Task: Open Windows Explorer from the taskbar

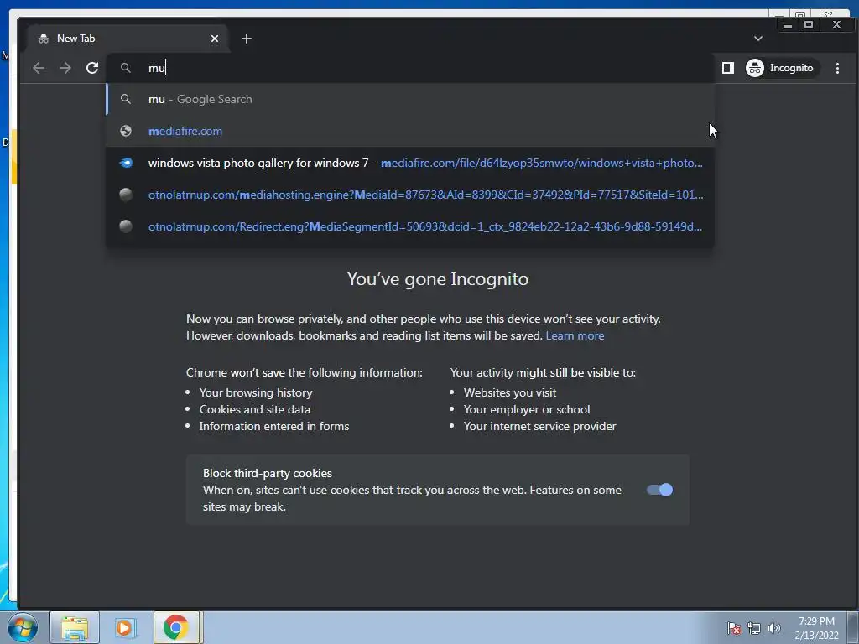Action: [x=75, y=627]
